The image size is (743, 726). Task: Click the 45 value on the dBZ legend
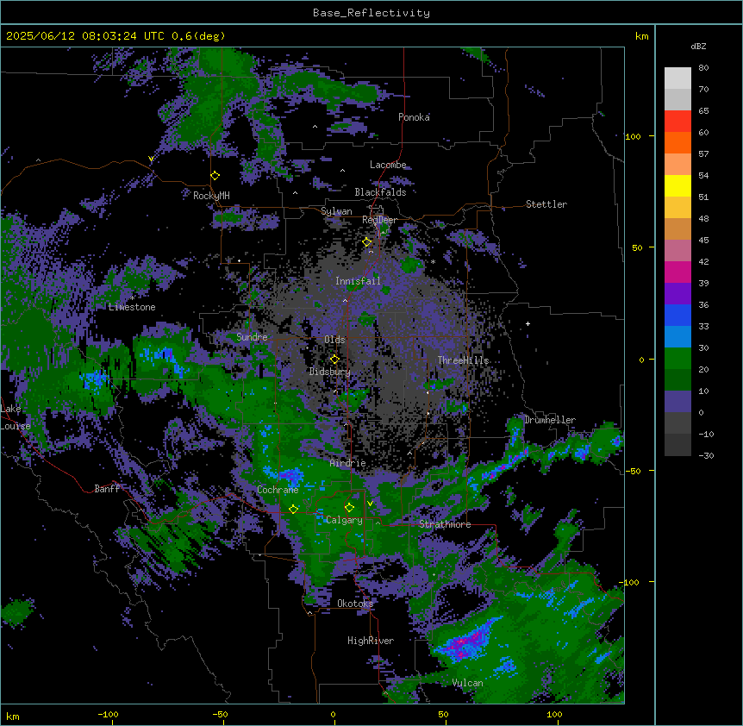pyautogui.click(x=703, y=241)
